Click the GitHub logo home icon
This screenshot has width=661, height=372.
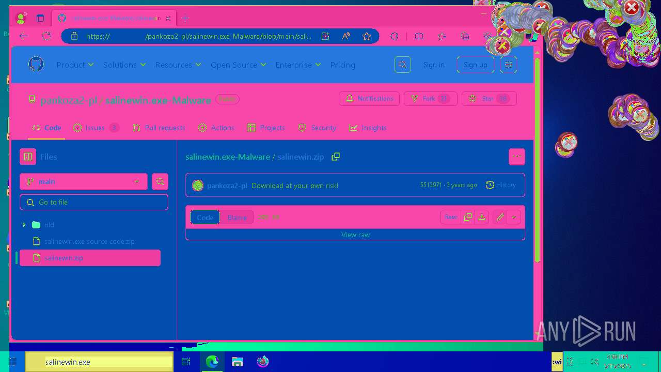click(x=36, y=65)
